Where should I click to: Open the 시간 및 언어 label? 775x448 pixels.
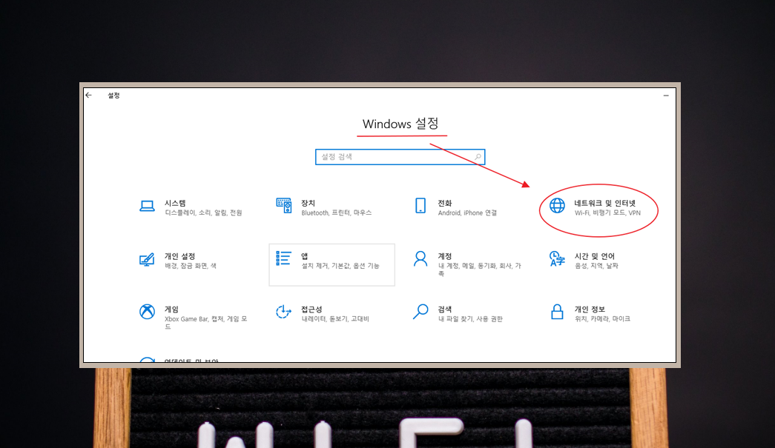(x=595, y=256)
